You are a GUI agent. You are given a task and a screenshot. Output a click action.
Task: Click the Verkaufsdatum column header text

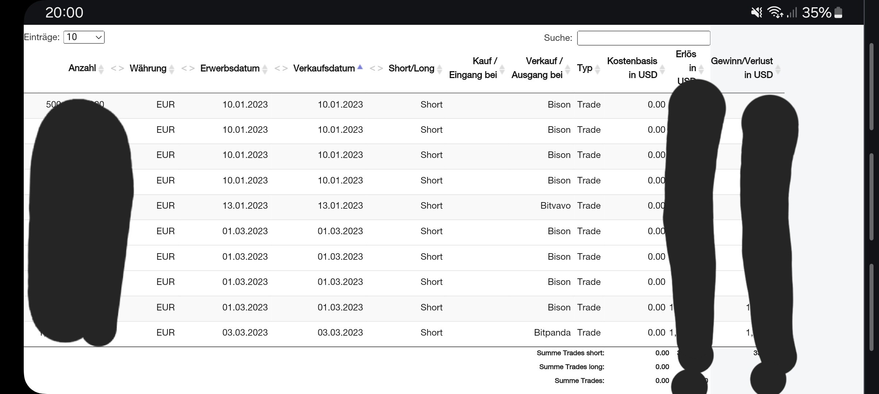tap(324, 69)
